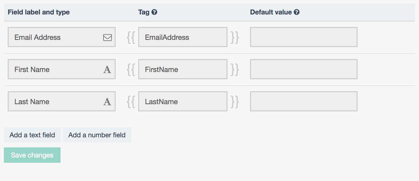Image resolution: width=419 pixels, height=181 pixels.
Task: Focus the Email Address label field
Action: 55,37
